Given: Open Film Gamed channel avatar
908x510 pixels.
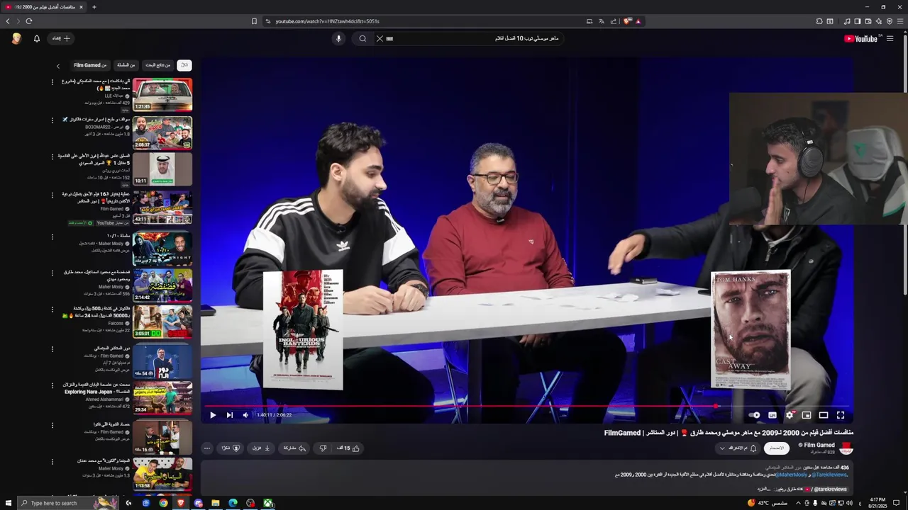Looking at the screenshot, I should point(846,448).
